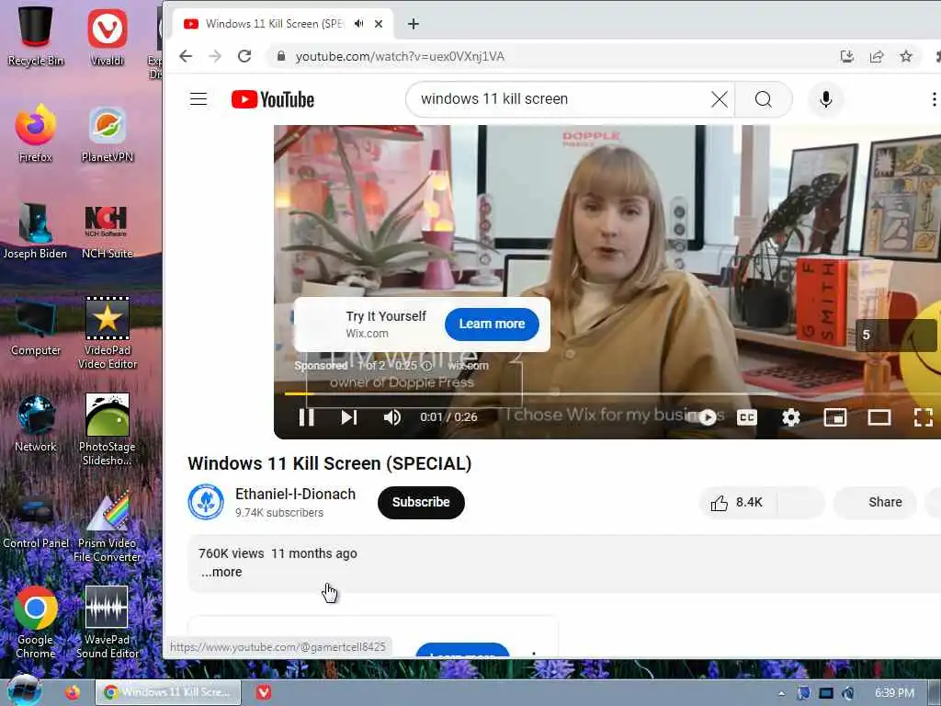Viewport: 941px width, 706px height.
Task: Click system tray volume icon
Action: (x=847, y=693)
